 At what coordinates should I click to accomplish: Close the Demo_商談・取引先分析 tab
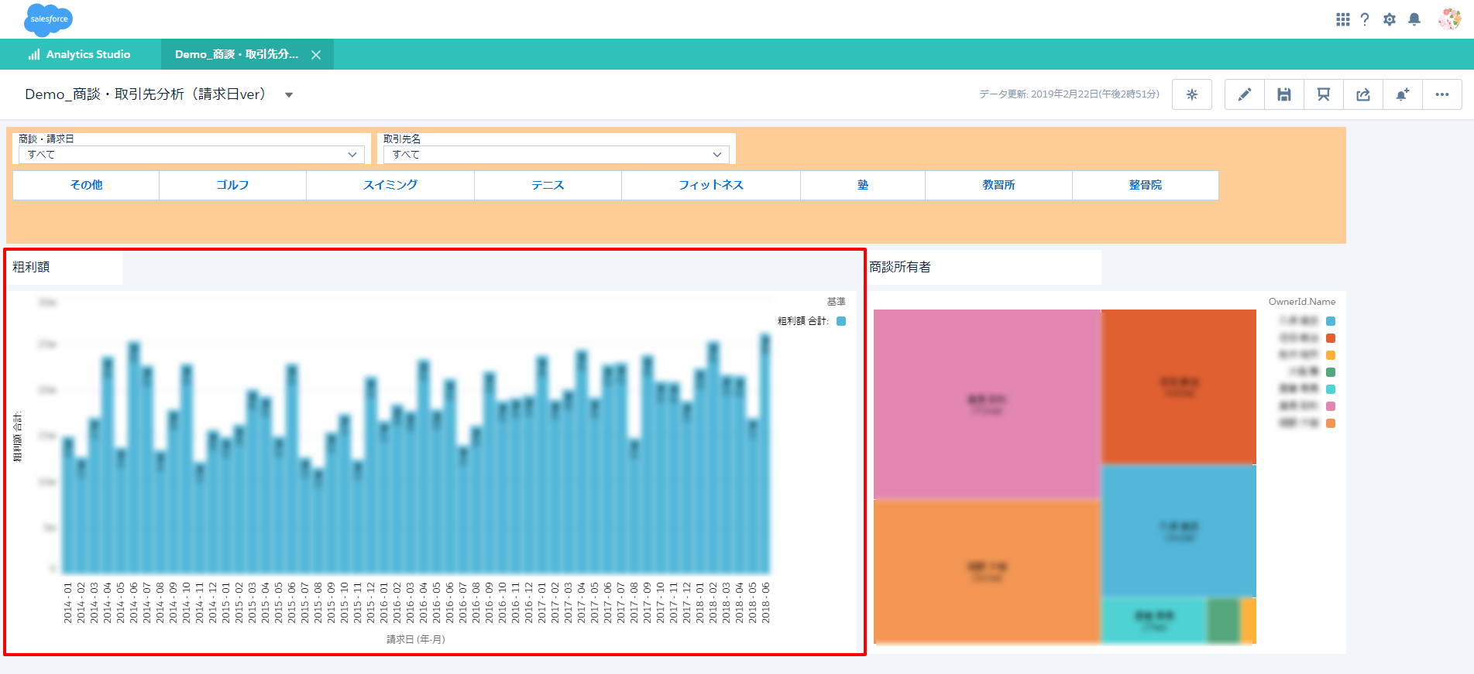(x=316, y=55)
